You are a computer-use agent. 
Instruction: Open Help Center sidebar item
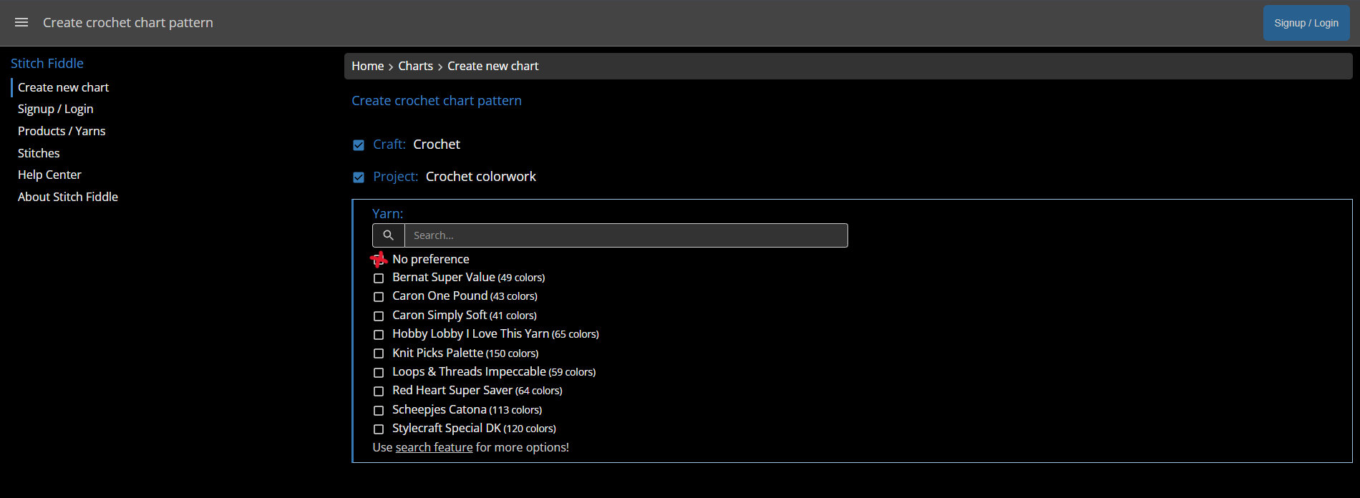pyautogui.click(x=49, y=175)
